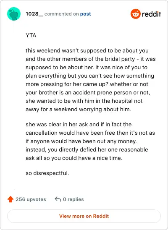The width and height of the screenshot is (168, 230).
Task: Click the vertical comment thread line
Action: pos(14,105)
